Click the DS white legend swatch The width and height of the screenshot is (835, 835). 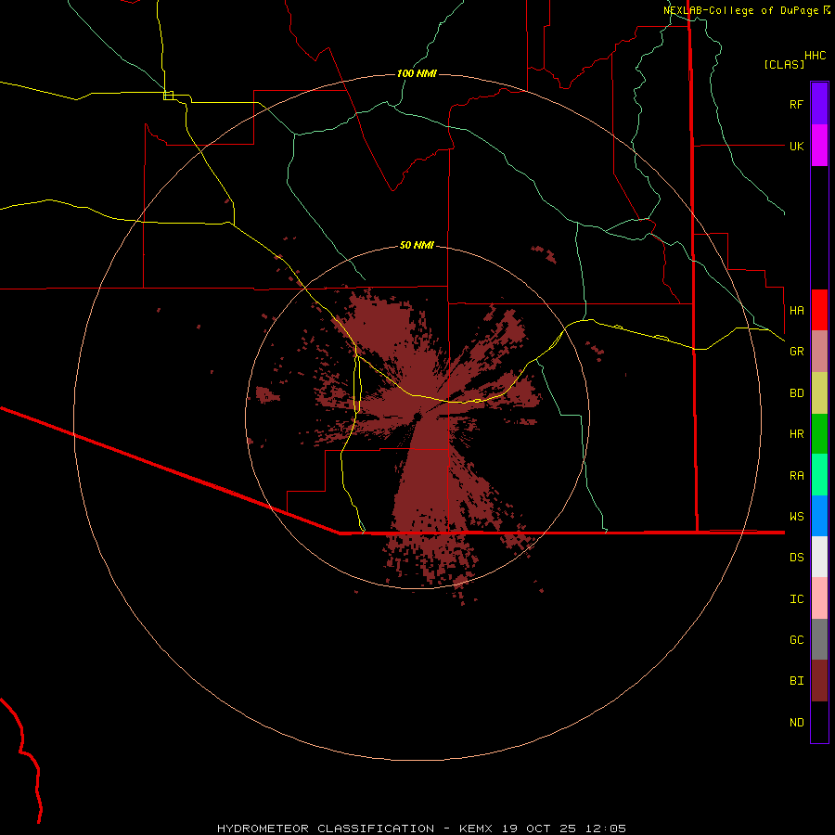tap(819, 557)
